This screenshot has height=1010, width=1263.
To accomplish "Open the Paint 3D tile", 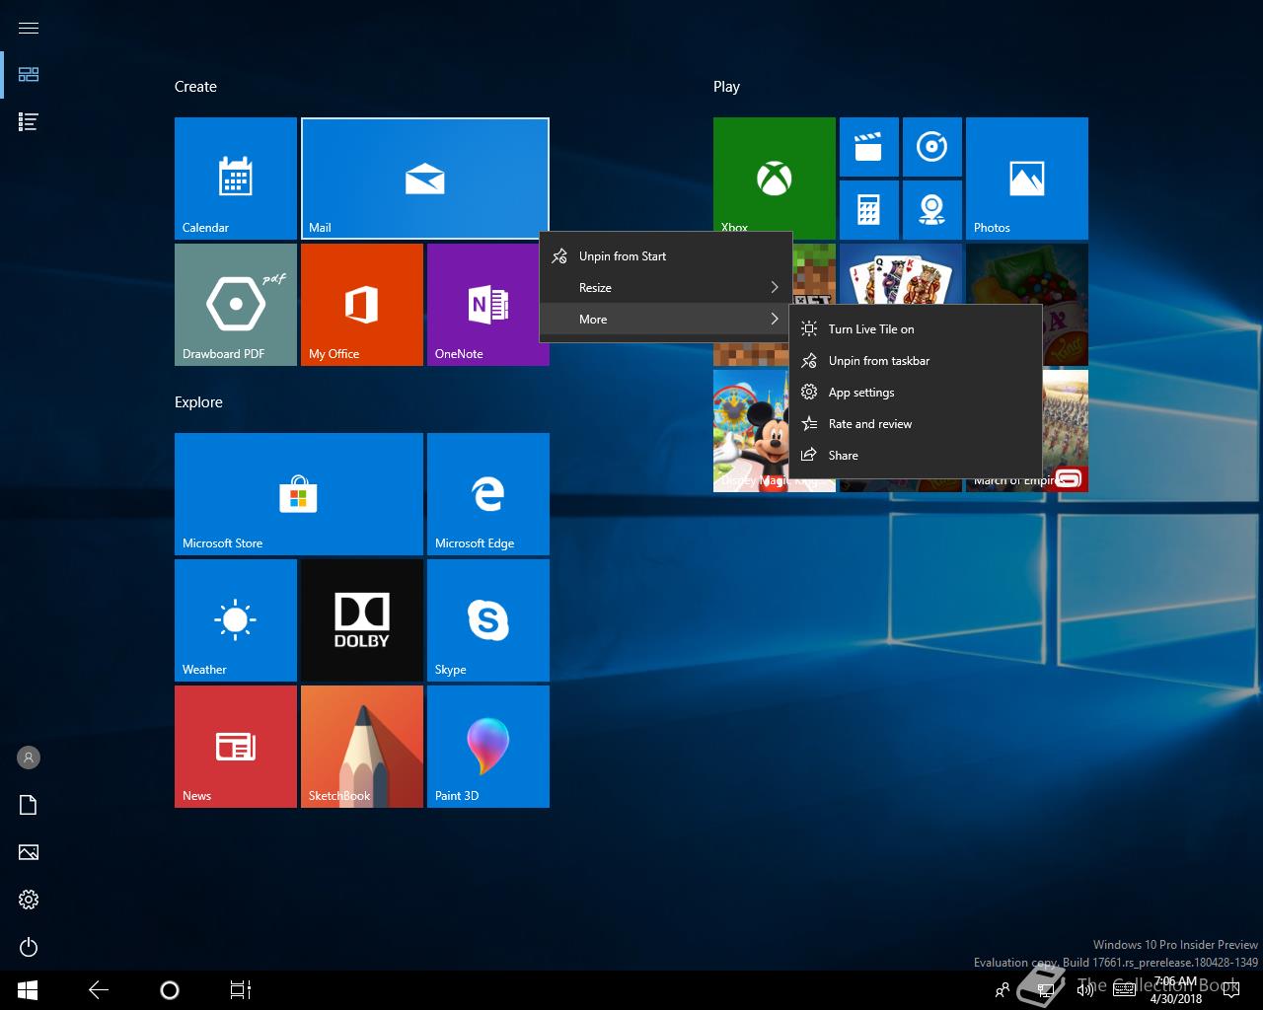I will click(488, 747).
